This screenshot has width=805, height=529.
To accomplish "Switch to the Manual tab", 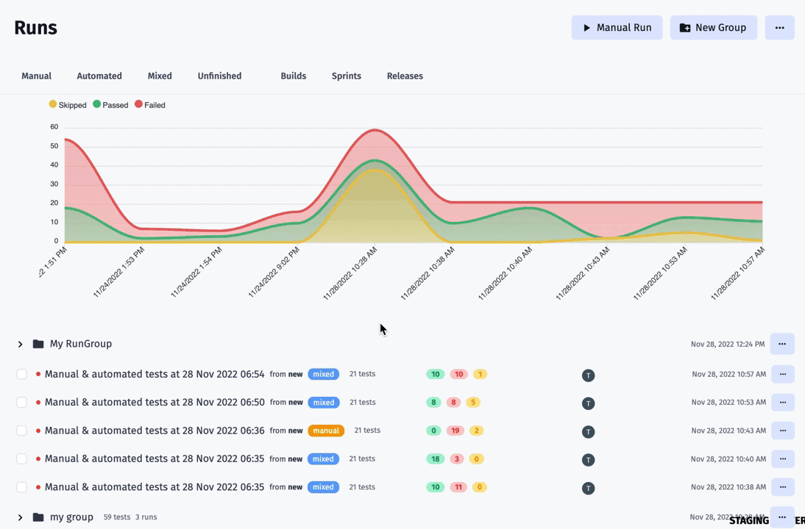I will (37, 76).
